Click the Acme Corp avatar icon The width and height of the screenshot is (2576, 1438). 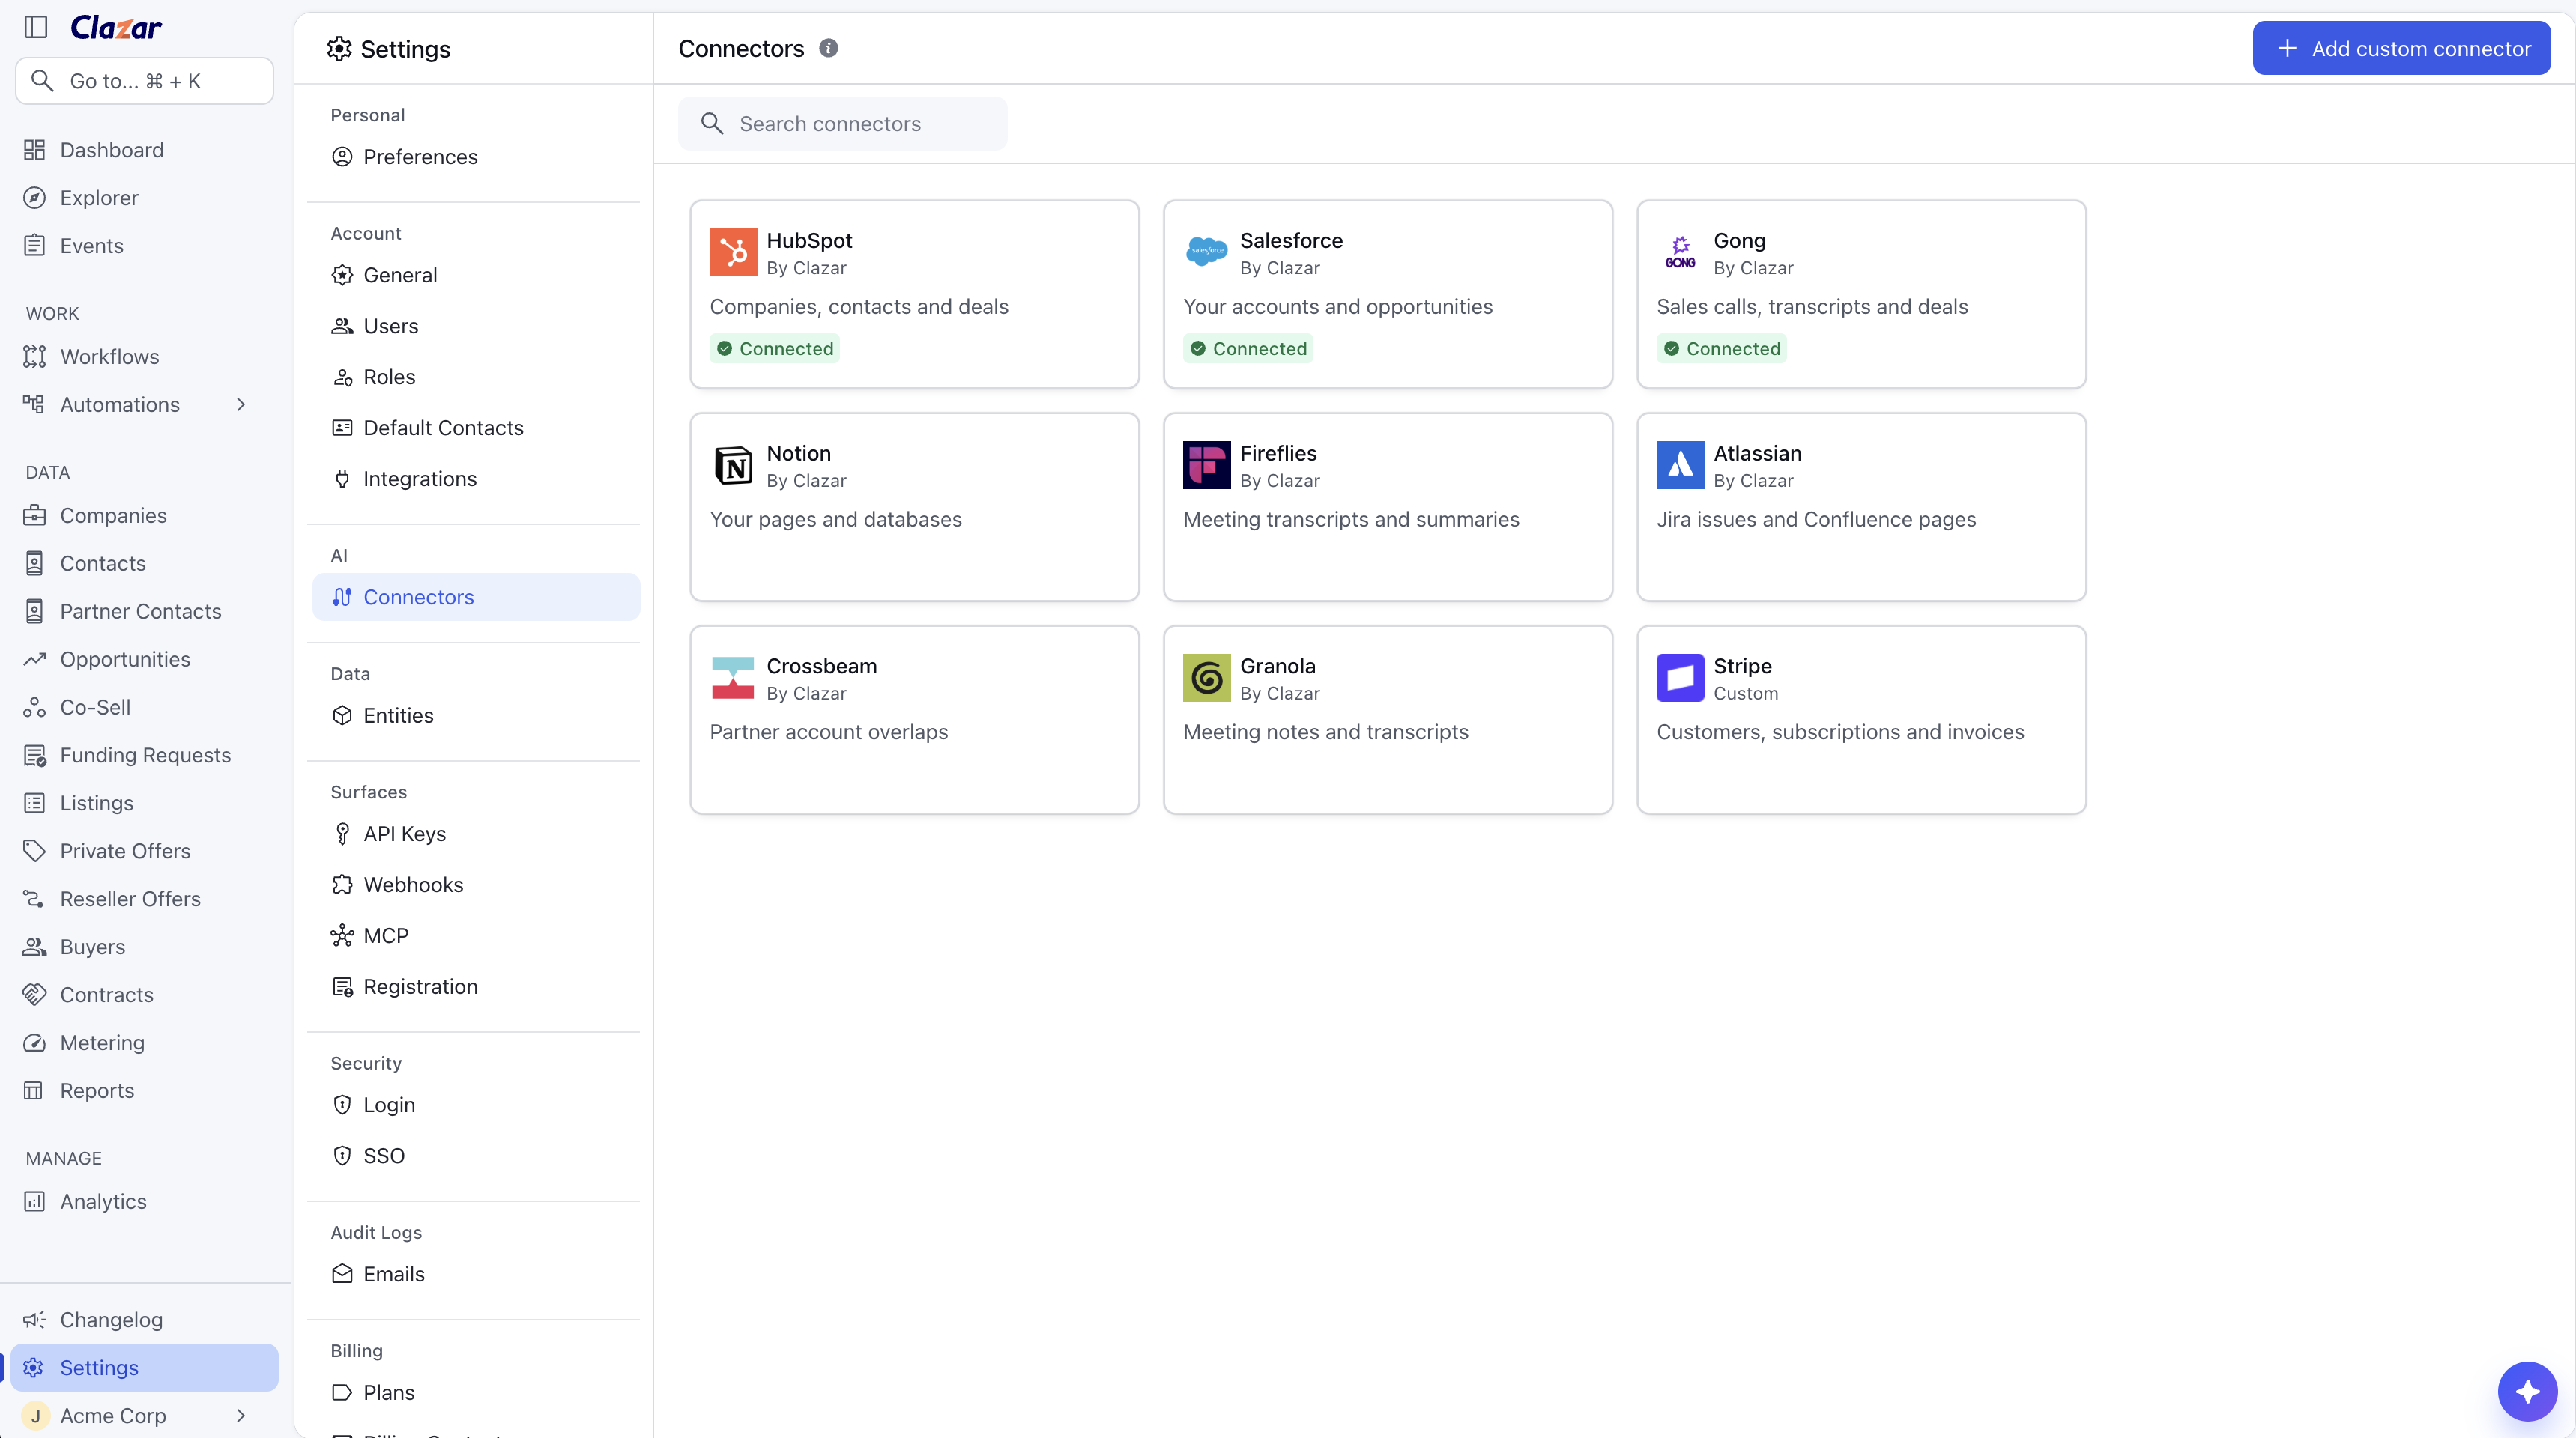tap(35, 1415)
